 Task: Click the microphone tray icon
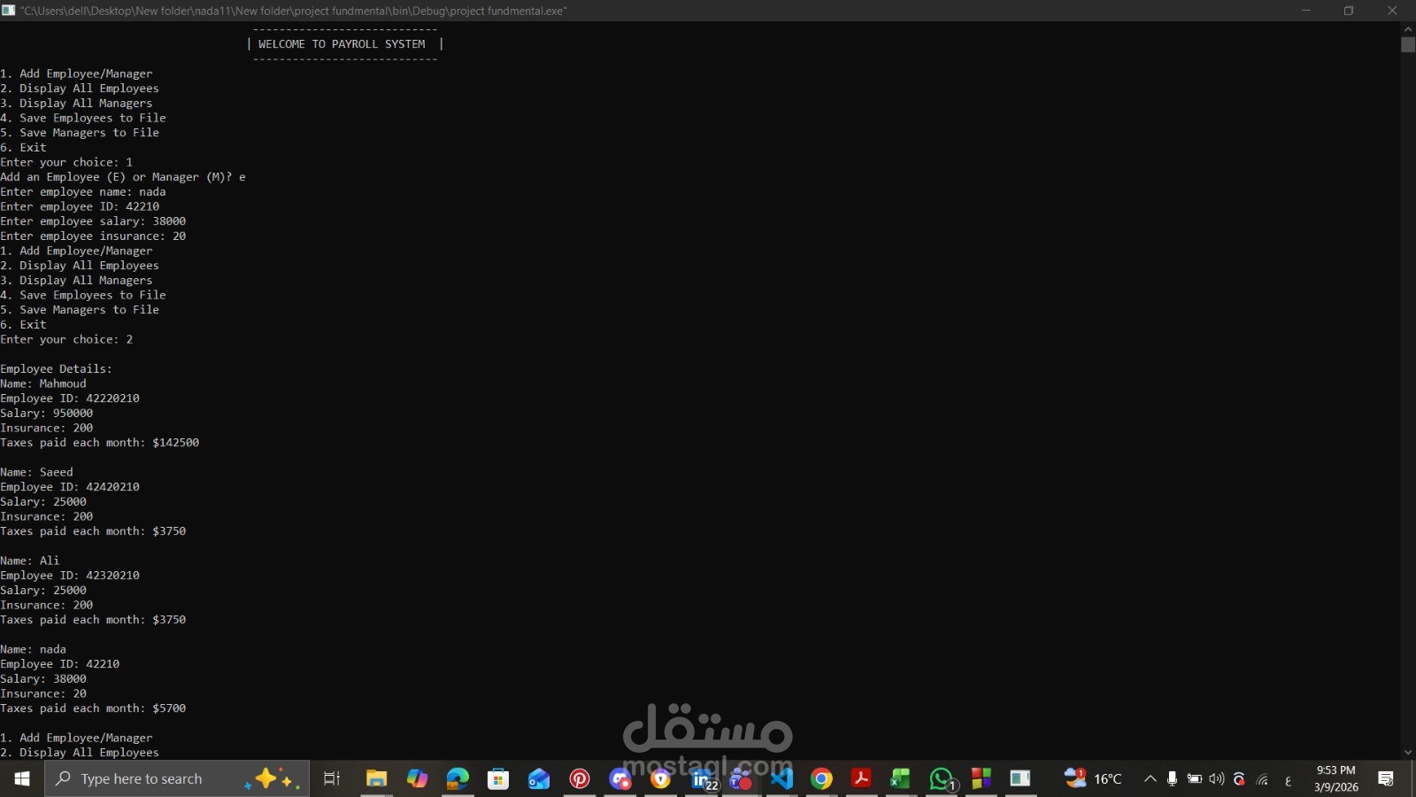[x=1172, y=778]
